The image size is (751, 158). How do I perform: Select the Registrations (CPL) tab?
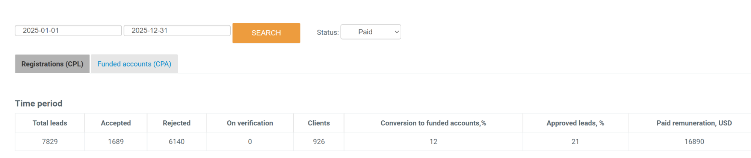(52, 64)
